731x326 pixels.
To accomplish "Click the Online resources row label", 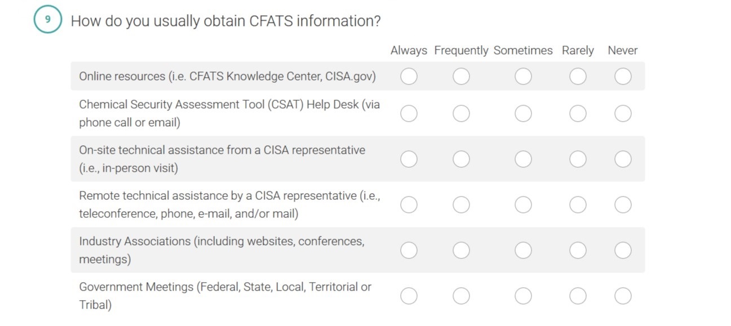I will [227, 76].
